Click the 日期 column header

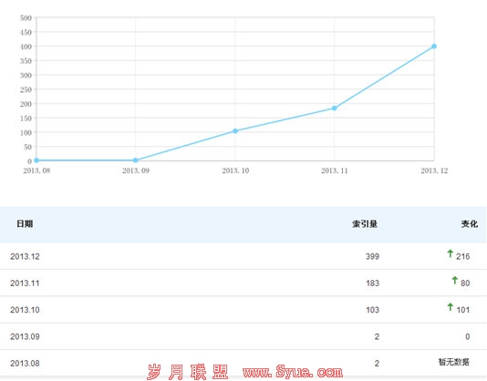click(25, 224)
